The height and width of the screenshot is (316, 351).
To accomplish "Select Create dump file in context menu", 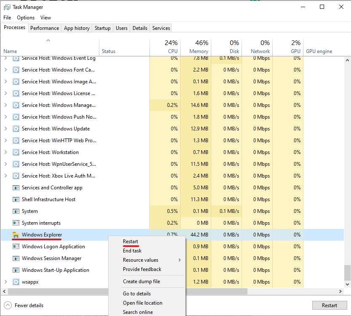I will pyautogui.click(x=147, y=281).
